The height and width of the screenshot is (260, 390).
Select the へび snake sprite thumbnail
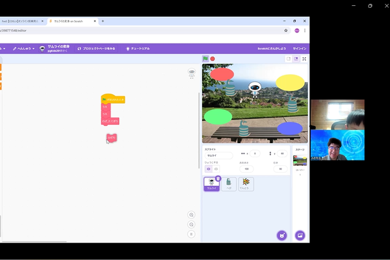tap(229, 184)
